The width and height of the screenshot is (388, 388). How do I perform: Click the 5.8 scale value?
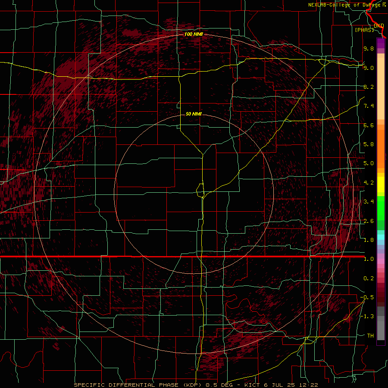369,144
